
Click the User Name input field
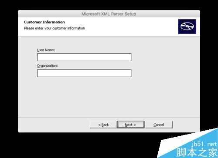pyautogui.click(x=84, y=57)
